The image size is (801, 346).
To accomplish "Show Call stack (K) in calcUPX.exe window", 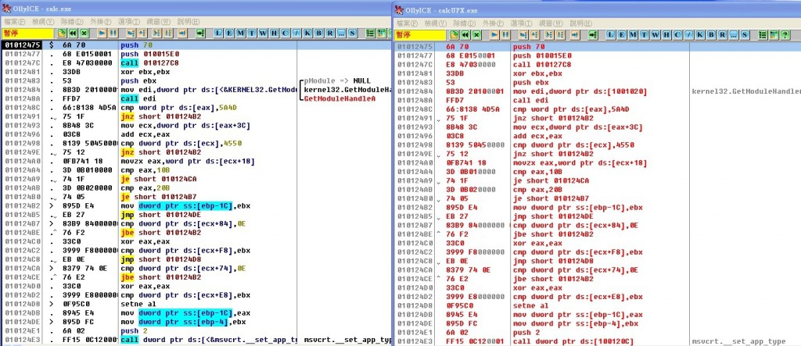I will pos(699,34).
